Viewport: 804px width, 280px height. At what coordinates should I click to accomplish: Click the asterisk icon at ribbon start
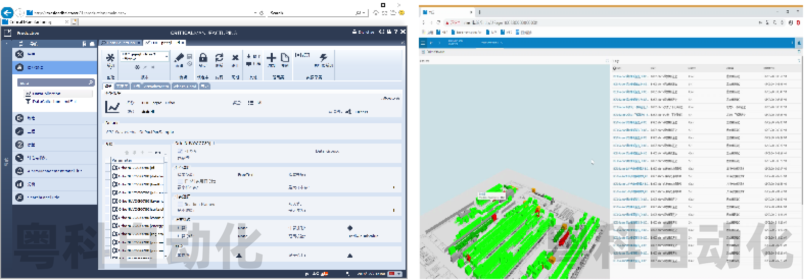click(x=110, y=58)
